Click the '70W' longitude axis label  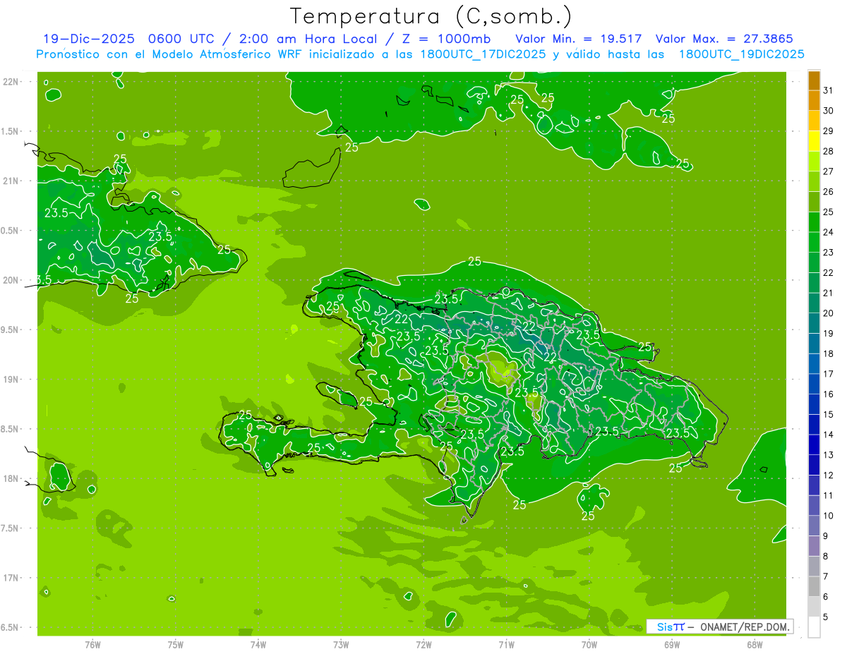[589, 644]
